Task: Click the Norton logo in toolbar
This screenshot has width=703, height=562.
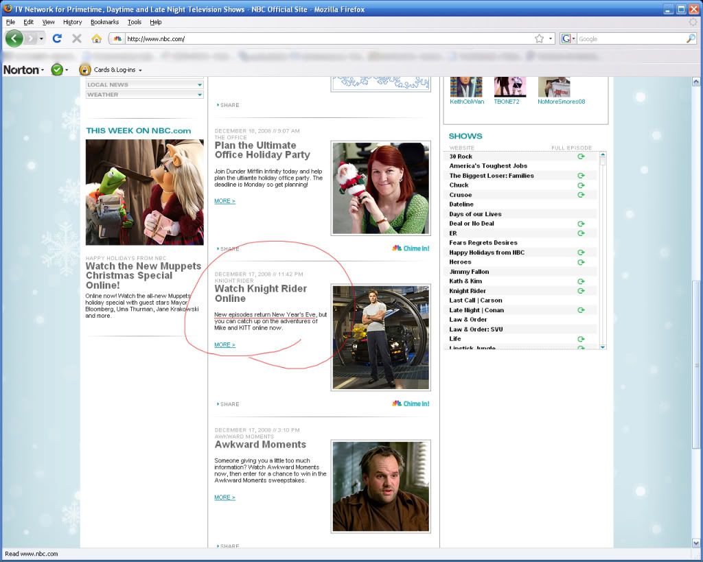Action: (21, 70)
